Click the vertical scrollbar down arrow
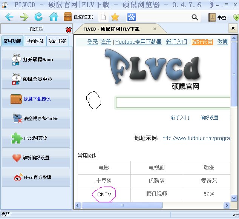 pyautogui.click(x=234, y=198)
